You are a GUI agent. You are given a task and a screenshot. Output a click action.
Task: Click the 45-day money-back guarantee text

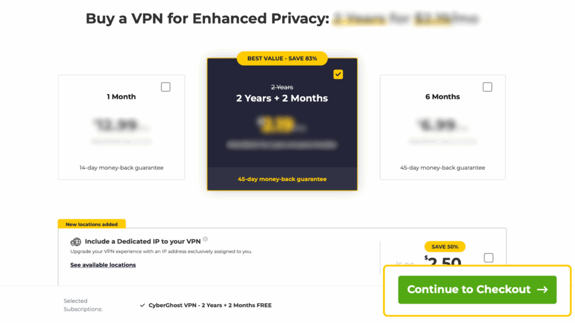pyautogui.click(x=282, y=179)
